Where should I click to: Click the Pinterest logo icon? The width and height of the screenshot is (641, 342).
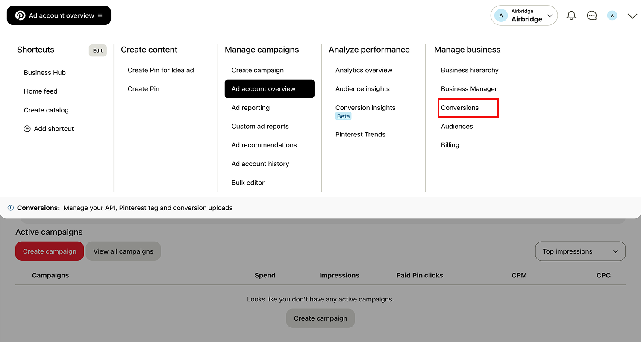click(x=20, y=15)
